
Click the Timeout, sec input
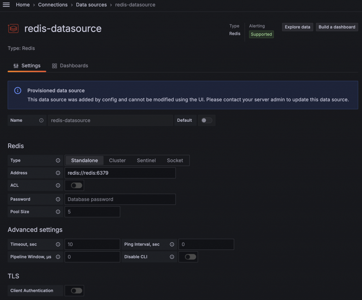(92, 244)
